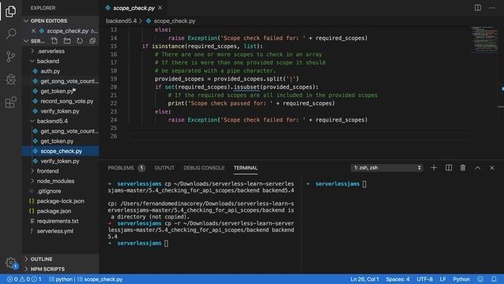The height and width of the screenshot is (284, 504).
Task: Open the Extensions view icon
Action: click(10, 103)
